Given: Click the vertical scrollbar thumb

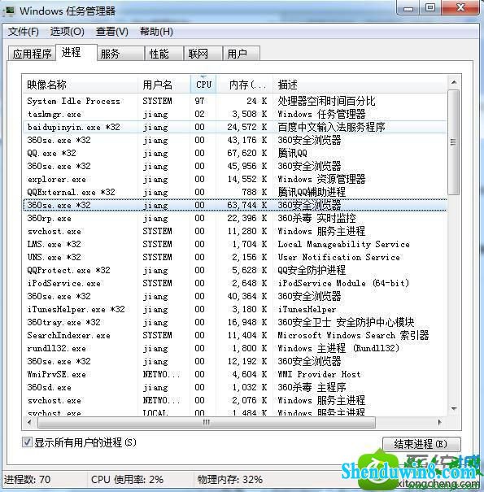Looking at the screenshot, I should 454,142.
